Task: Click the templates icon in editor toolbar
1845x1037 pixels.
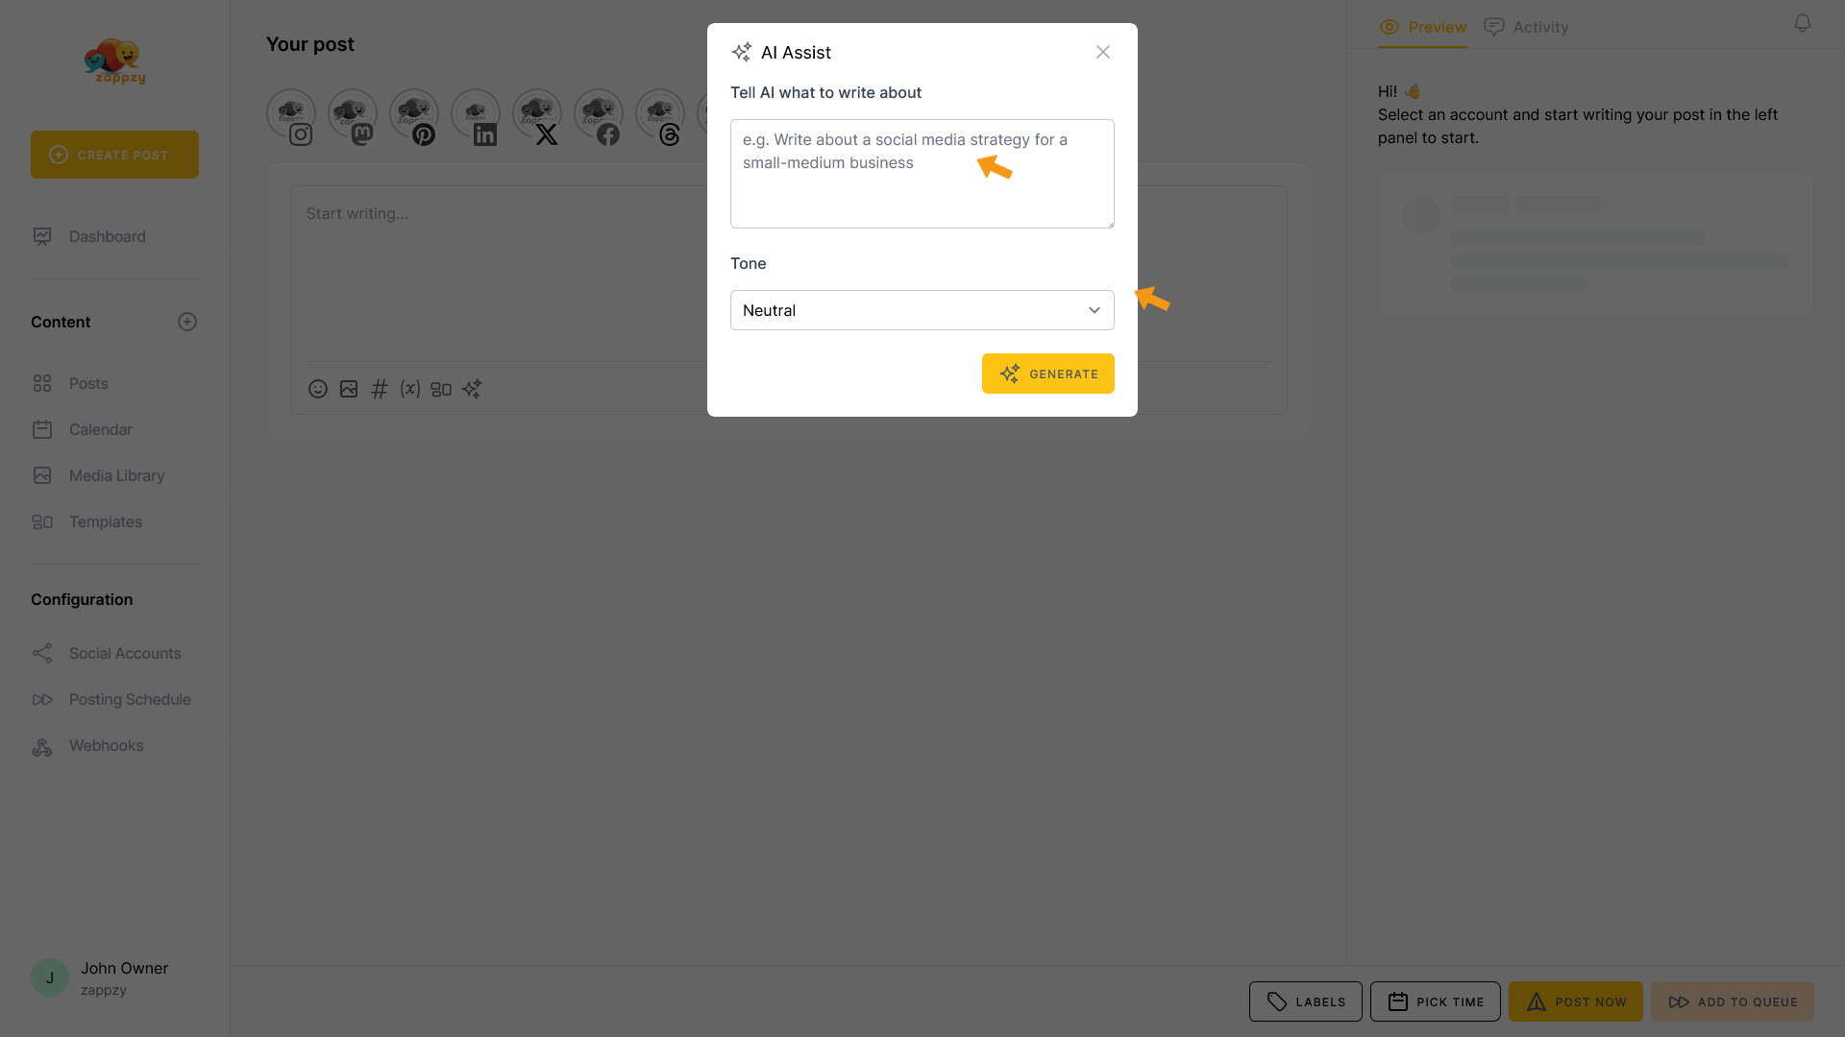Action: (x=441, y=389)
